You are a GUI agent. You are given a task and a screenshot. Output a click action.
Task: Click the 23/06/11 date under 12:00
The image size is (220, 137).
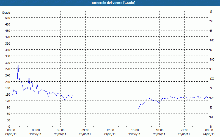[110, 134]
